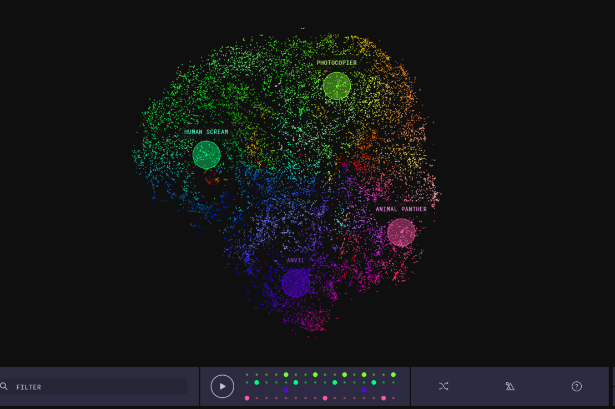
Task: Open the metronome tempo control icon
Action: (x=510, y=386)
